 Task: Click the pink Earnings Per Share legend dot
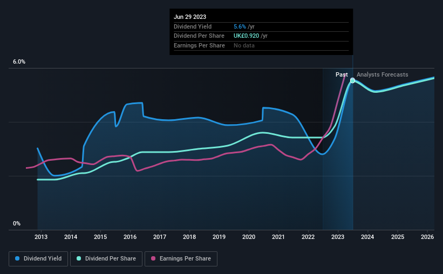click(x=153, y=258)
